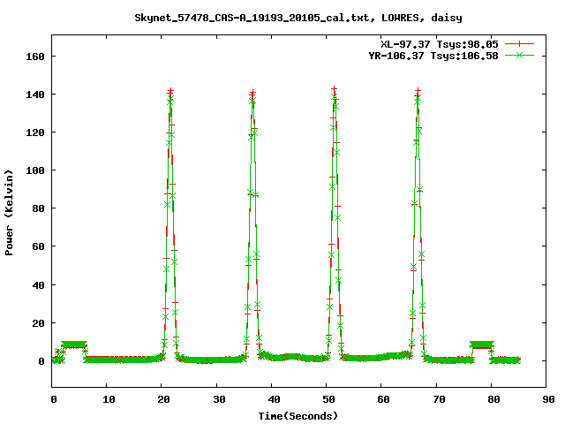
Task: Click the second peak's top near 36 seconds
Action: point(252,95)
